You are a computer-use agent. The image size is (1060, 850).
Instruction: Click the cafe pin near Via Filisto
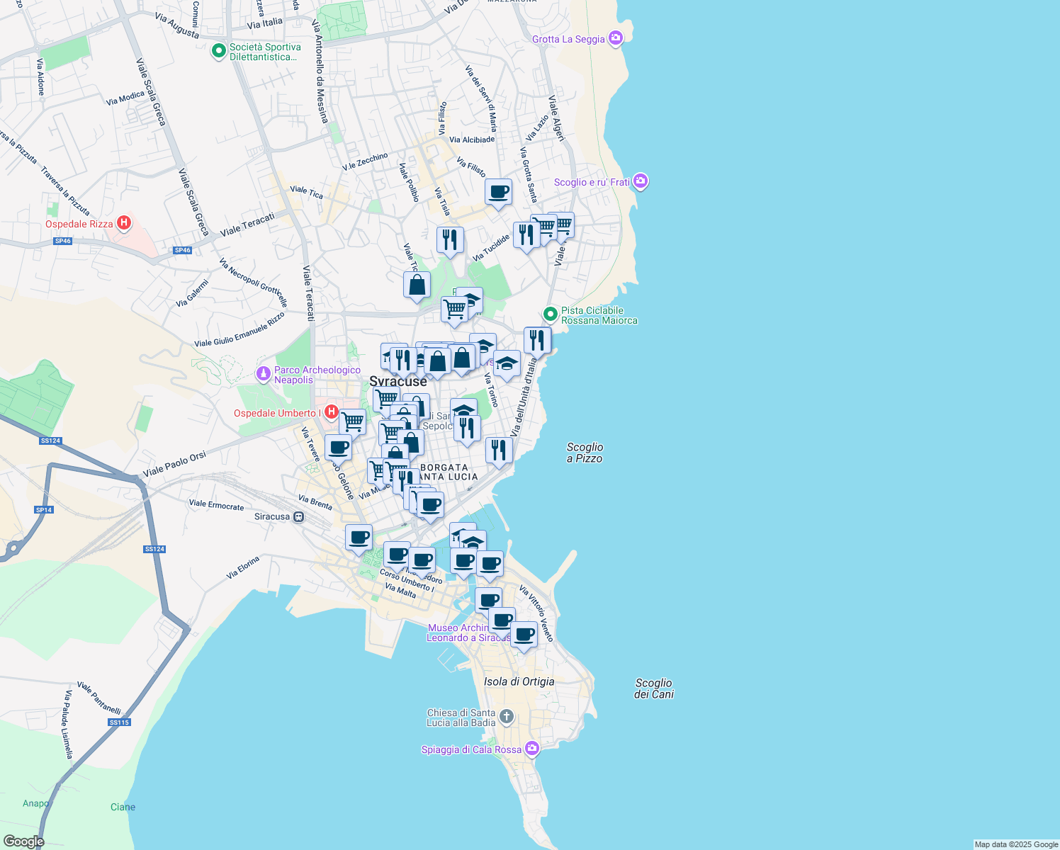point(499,192)
